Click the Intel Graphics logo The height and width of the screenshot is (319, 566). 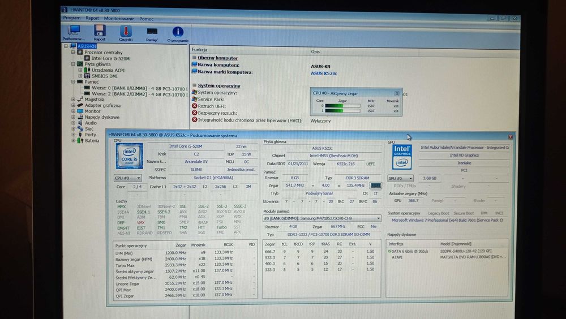coord(402,157)
